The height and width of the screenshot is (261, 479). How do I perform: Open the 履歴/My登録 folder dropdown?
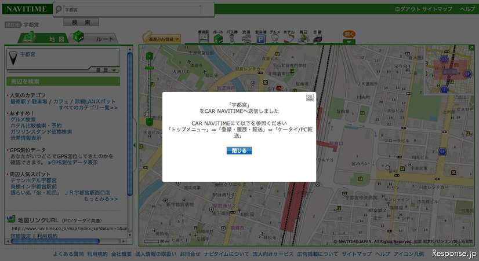[162, 38]
